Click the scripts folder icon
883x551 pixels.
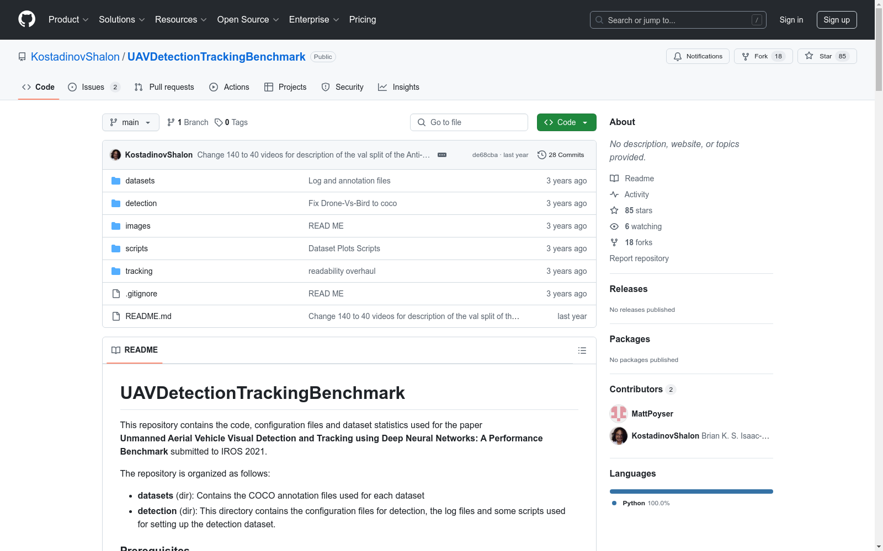[x=116, y=249]
